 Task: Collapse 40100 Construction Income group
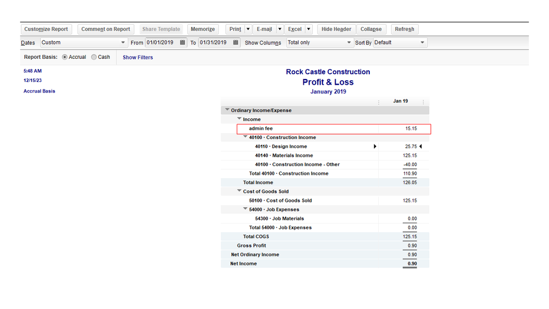tap(246, 137)
